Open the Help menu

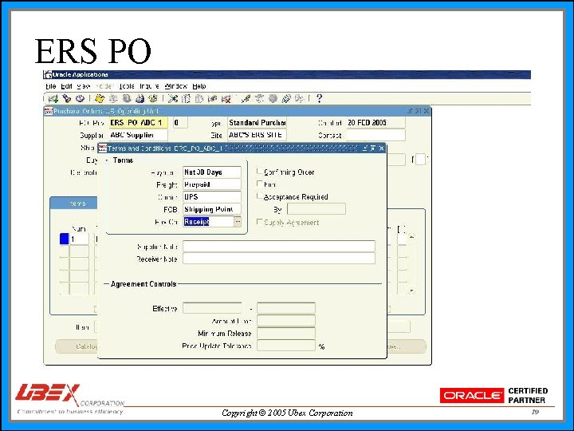(199, 86)
